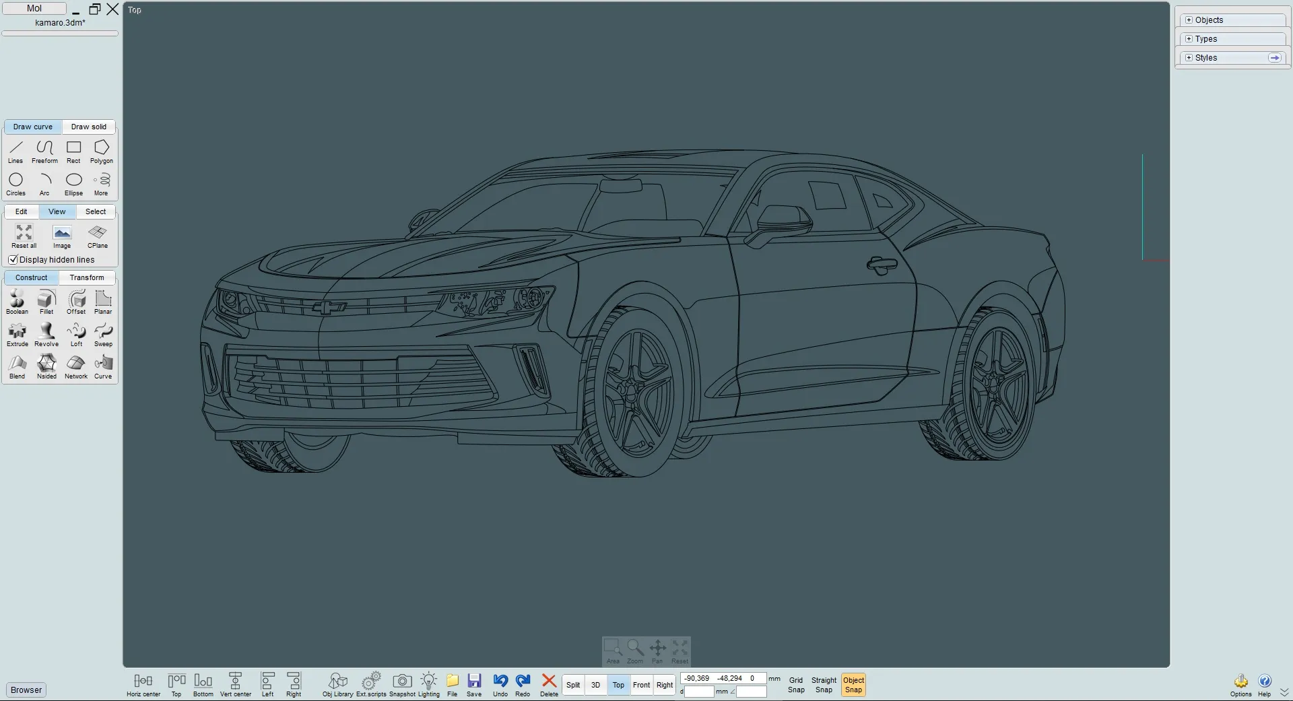The image size is (1293, 701).
Task: Align objects with Horiz center
Action: pyautogui.click(x=143, y=685)
